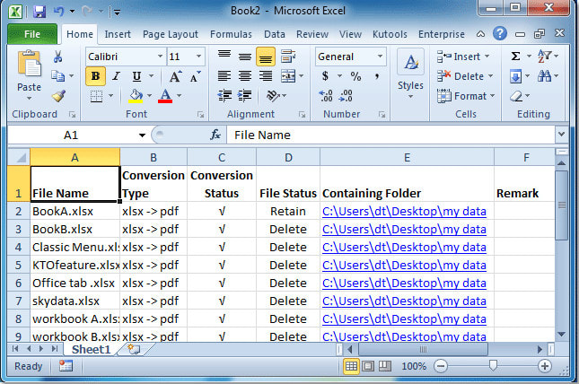This screenshot has height=384, width=579.
Task: Apply Comma Style format
Action: [377, 76]
